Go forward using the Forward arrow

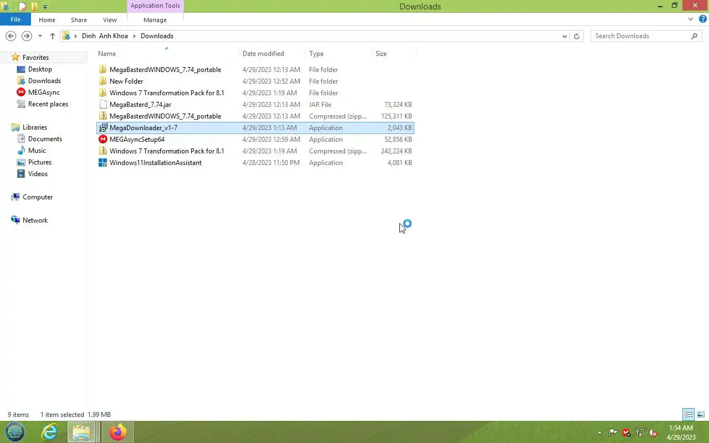[x=27, y=36]
